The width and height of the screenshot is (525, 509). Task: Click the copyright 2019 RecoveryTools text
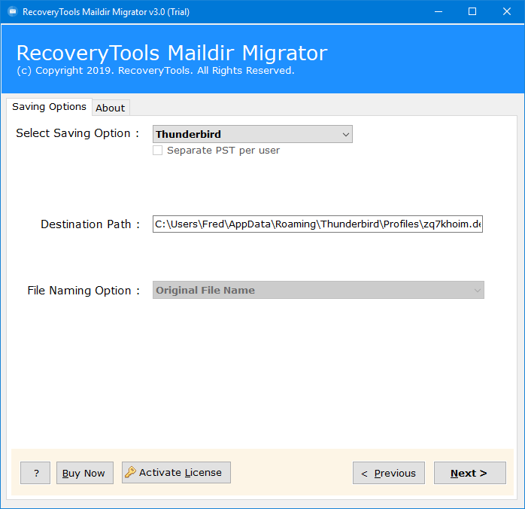coord(156,71)
